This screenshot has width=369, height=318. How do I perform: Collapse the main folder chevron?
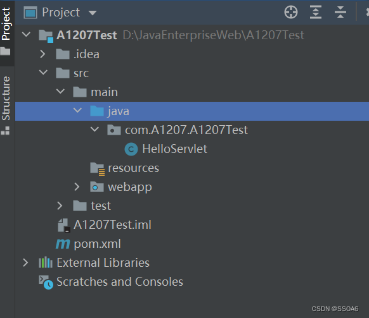coord(60,91)
